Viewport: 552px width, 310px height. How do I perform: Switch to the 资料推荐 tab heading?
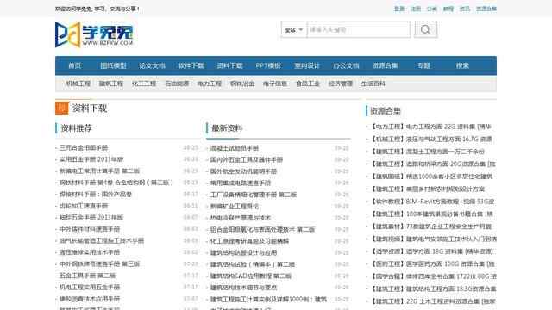pos(77,128)
